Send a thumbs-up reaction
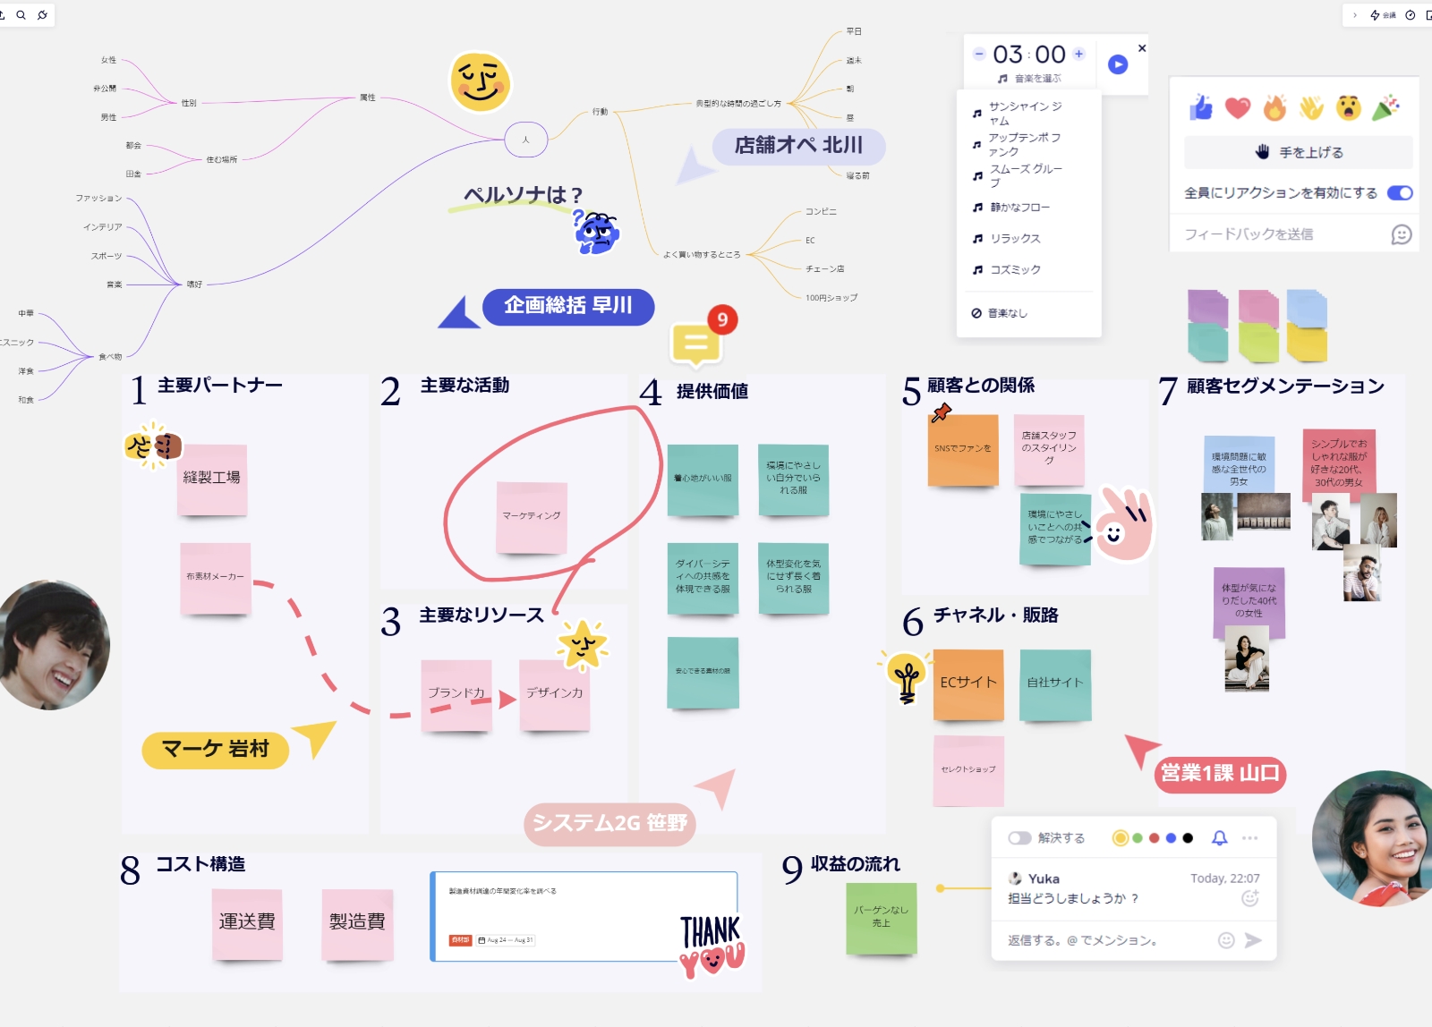The height and width of the screenshot is (1027, 1432). [1200, 108]
